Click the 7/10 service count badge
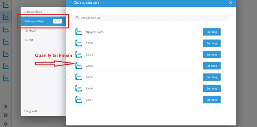The height and width of the screenshot is (127, 257). coord(57,21)
